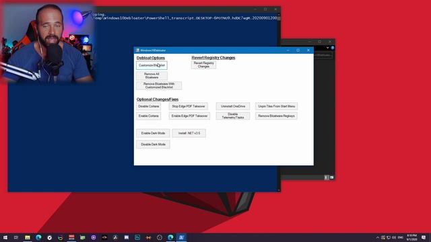
Task: Open network status tray icon
Action: point(389,237)
